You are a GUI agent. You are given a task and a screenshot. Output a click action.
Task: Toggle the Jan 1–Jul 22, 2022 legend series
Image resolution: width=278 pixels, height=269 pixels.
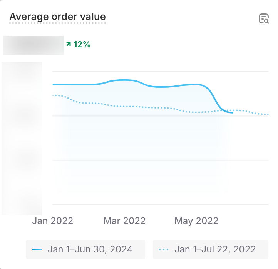tap(215, 249)
